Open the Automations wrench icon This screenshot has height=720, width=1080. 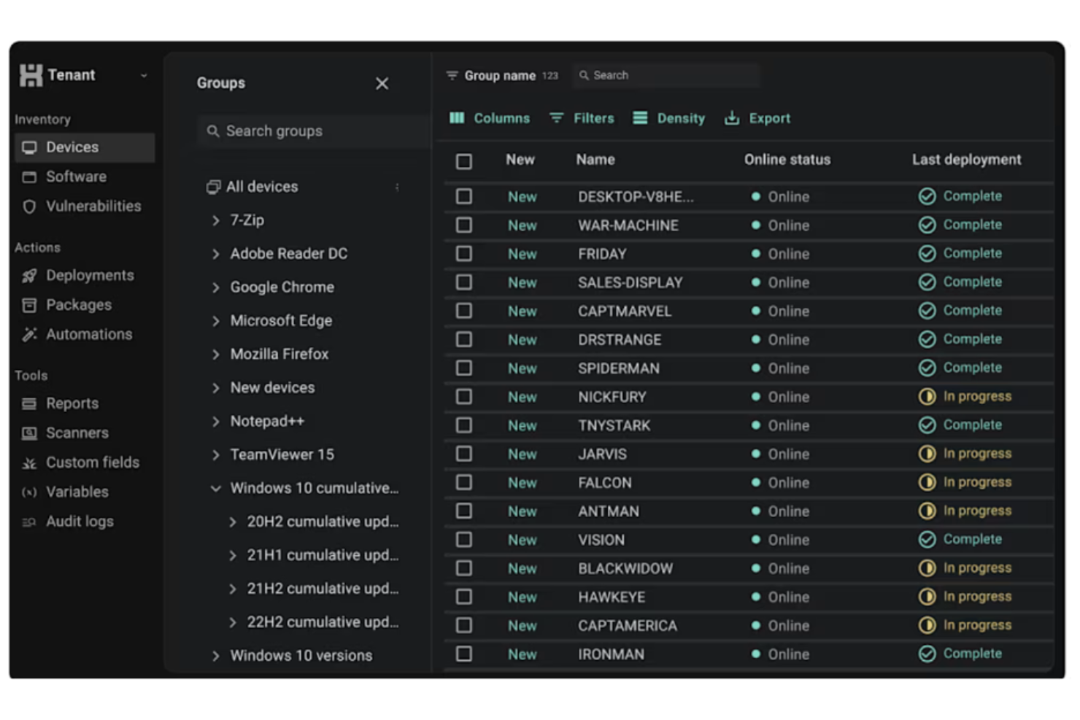[29, 334]
